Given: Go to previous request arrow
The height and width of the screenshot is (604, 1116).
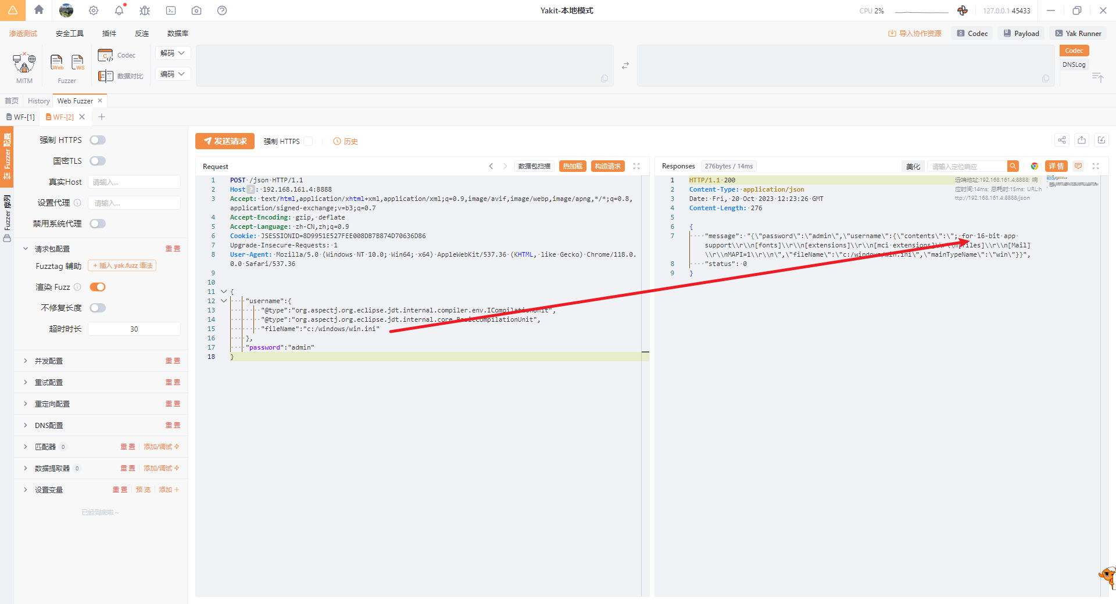Looking at the screenshot, I should 491,166.
